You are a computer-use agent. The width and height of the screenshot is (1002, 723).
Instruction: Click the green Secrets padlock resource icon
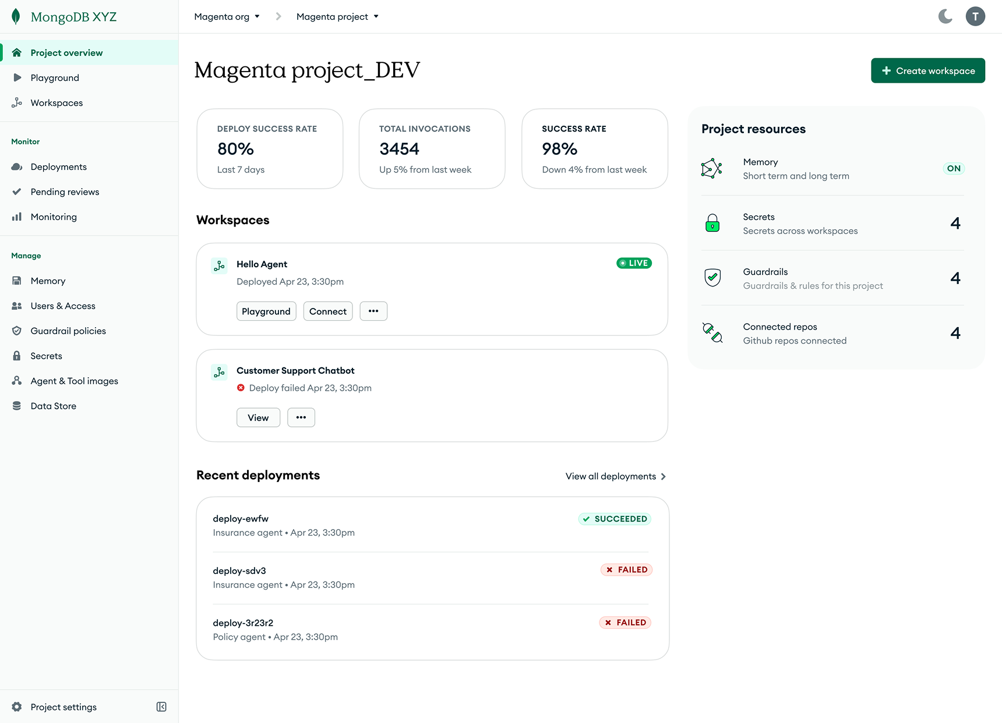[x=712, y=223]
